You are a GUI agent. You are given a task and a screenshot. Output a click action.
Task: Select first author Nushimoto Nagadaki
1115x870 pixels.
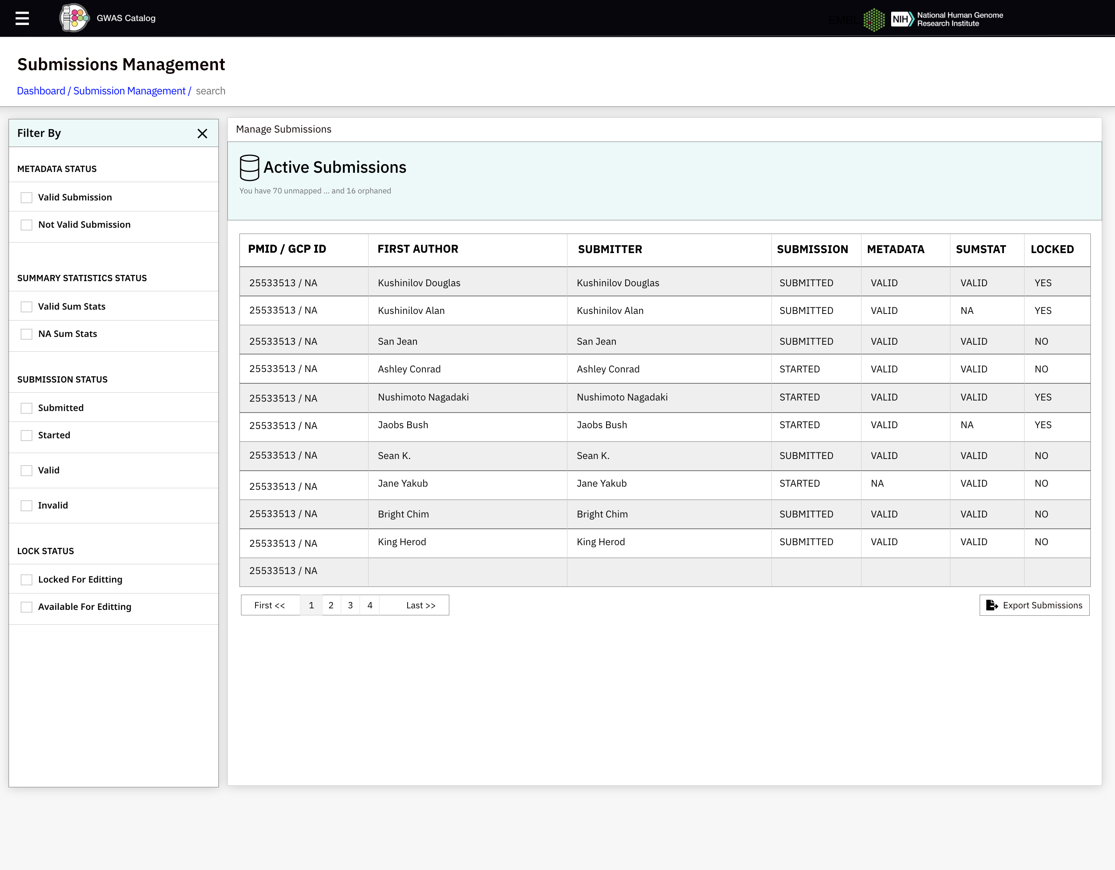point(423,397)
